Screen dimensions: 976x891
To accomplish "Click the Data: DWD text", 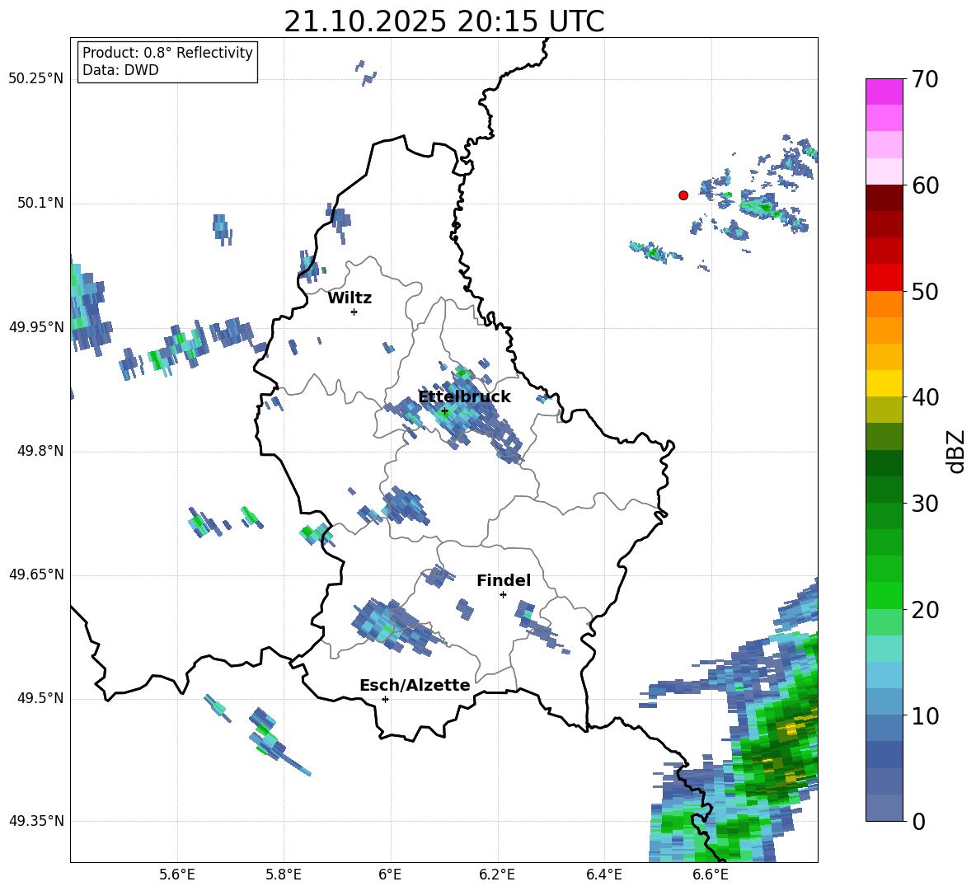I will click(120, 70).
